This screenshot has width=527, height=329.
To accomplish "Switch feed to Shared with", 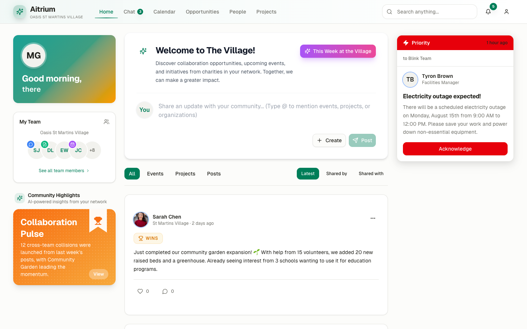I will (x=371, y=174).
